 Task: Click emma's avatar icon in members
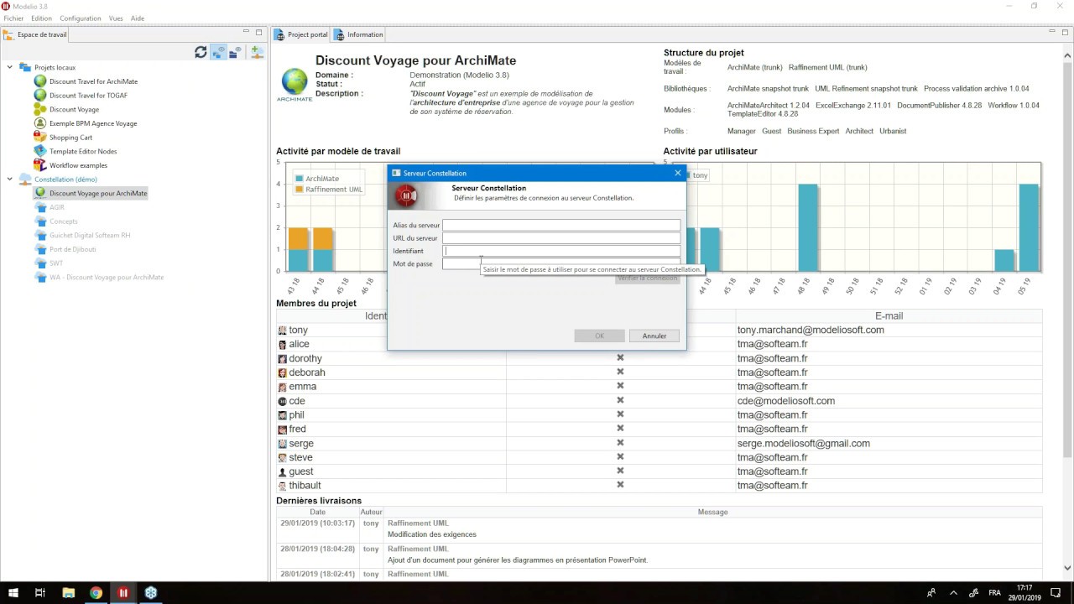[283, 387]
